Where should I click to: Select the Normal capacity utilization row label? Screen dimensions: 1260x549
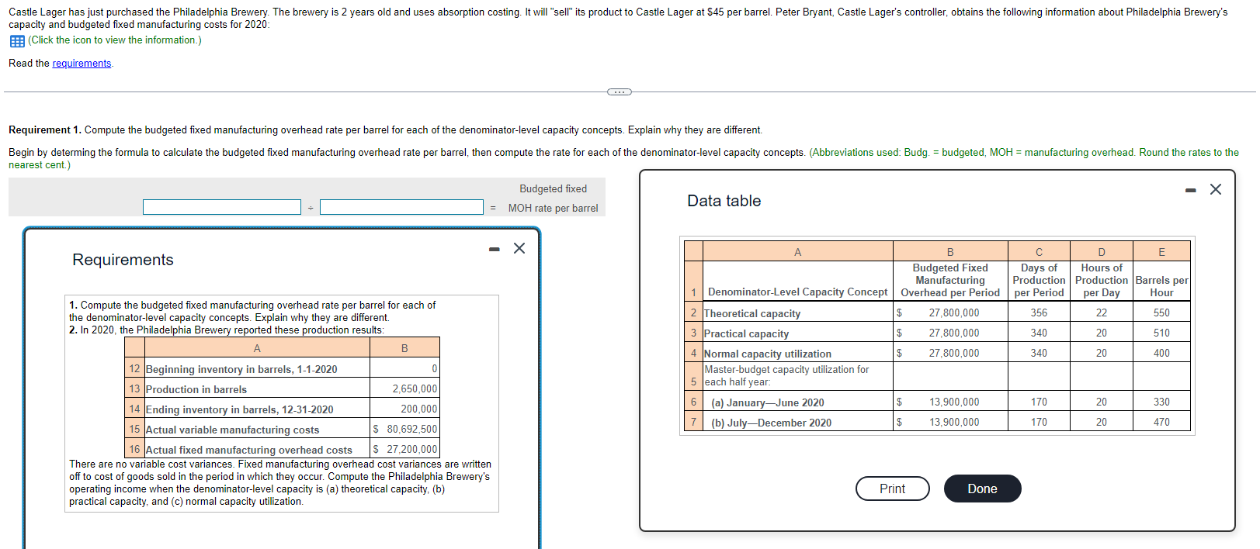[767, 354]
